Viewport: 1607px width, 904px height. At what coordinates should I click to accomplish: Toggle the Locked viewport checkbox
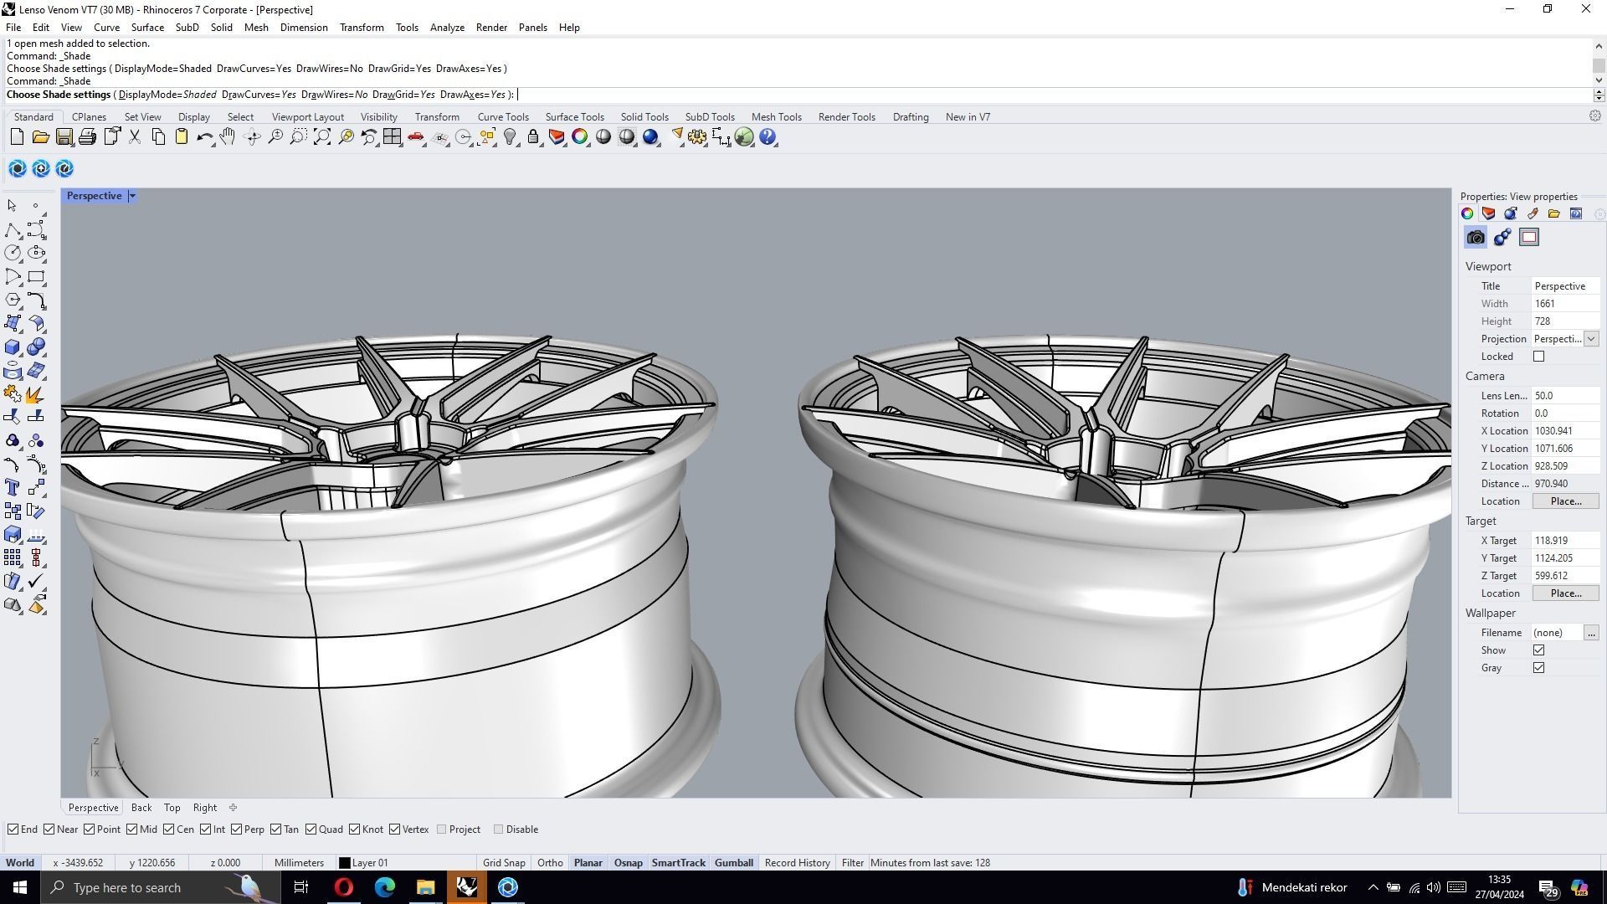[1538, 357]
